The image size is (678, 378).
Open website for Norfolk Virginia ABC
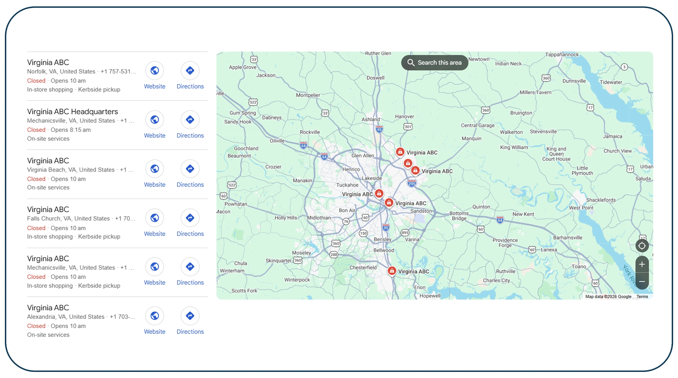coord(155,70)
